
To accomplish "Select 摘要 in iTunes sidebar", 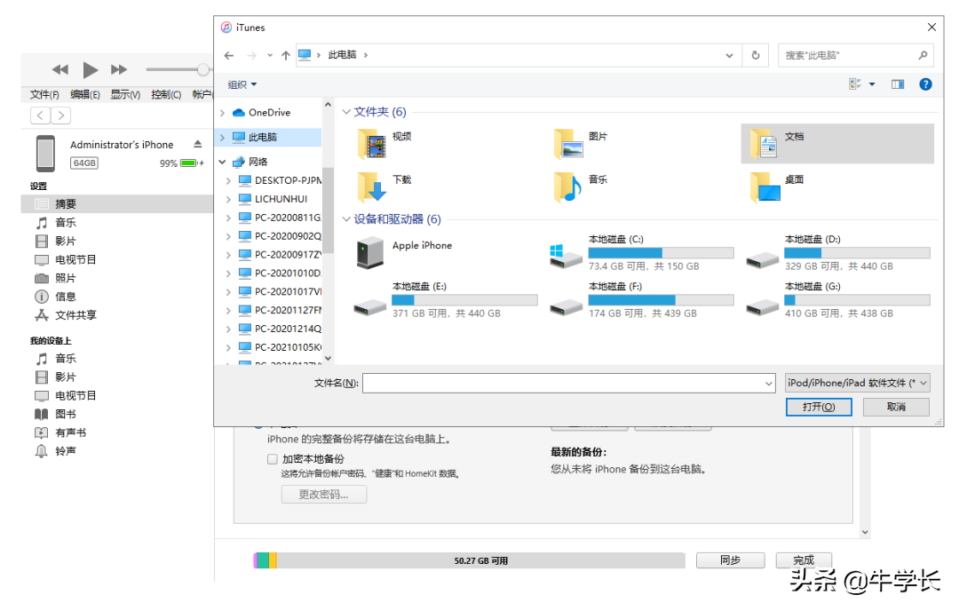I will [117, 203].
